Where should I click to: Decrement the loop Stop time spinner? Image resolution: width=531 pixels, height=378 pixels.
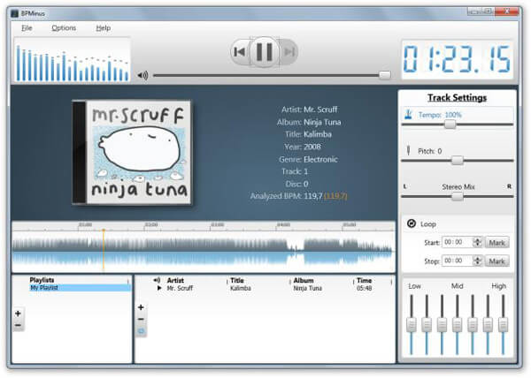click(x=478, y=264)
